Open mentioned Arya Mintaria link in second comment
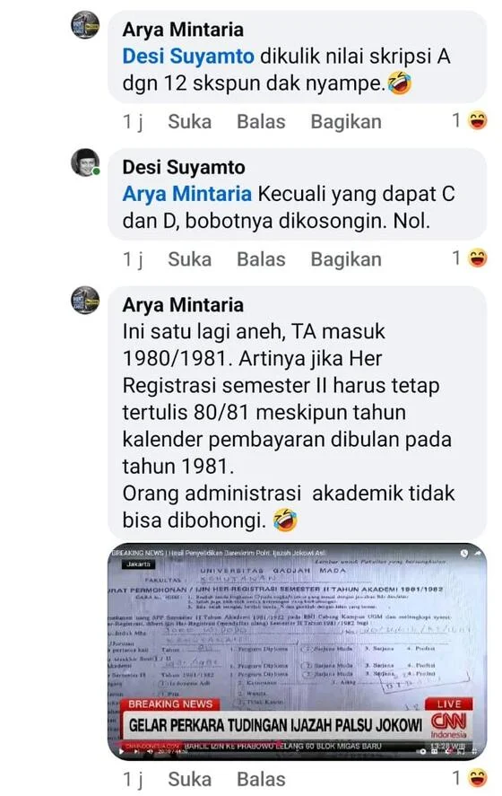Viewport: 502px width, 796px height. pyautogui.click(x=187, y=194)
